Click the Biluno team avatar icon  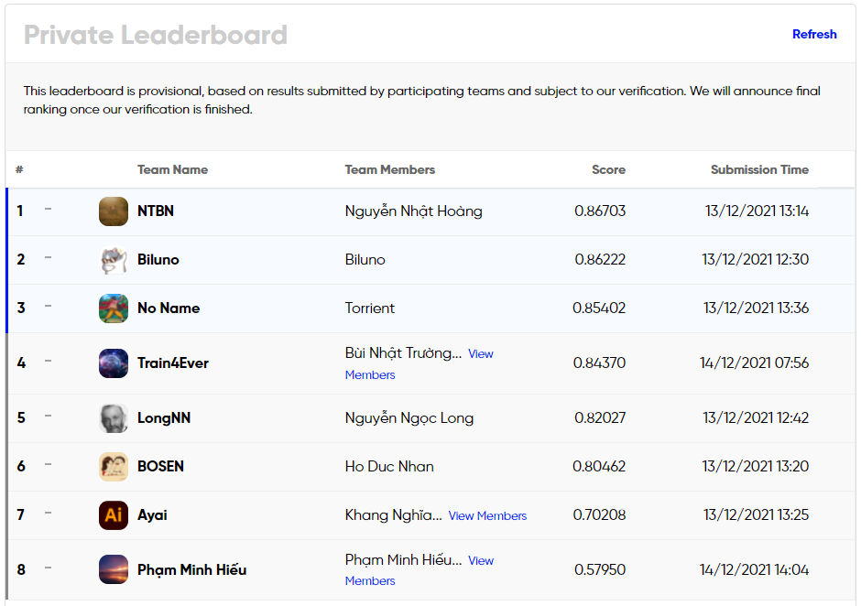(114, 260)
